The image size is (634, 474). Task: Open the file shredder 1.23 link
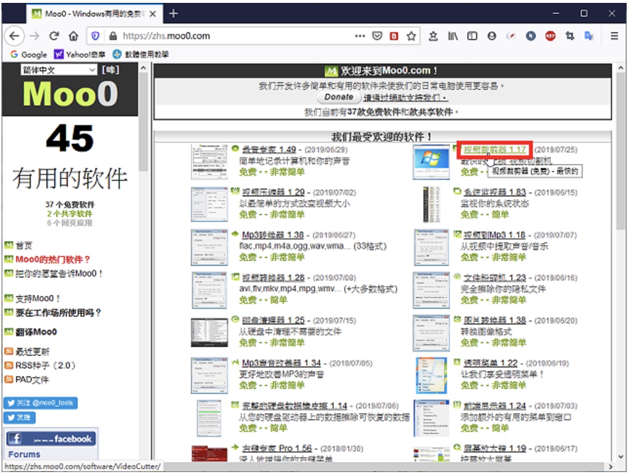(x=494, y=278)
